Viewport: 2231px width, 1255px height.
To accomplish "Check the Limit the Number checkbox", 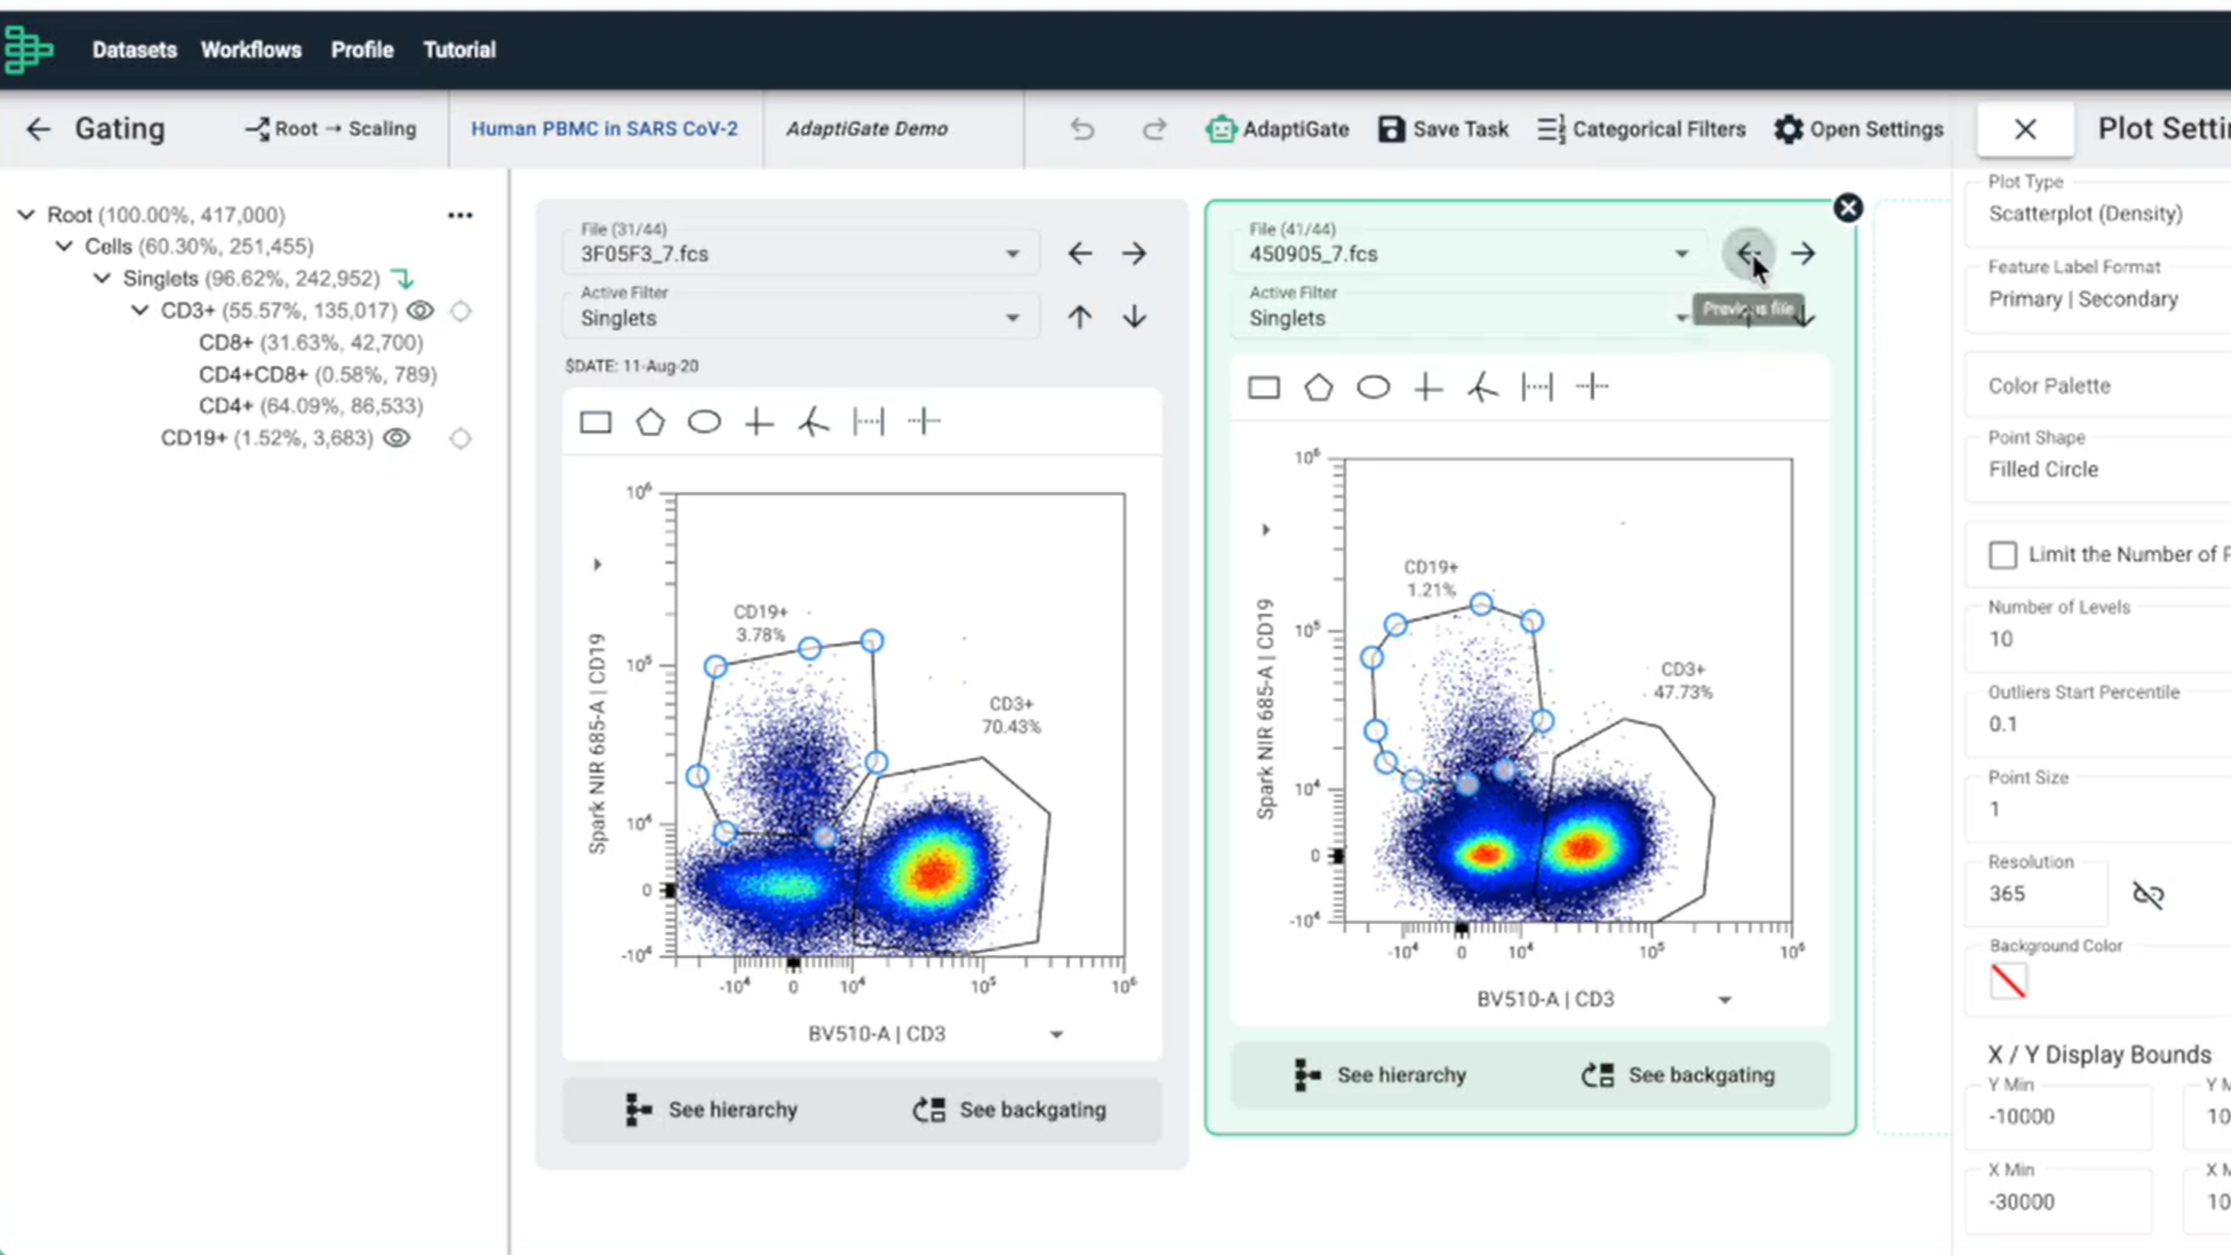I will [x=2002, y=555].
